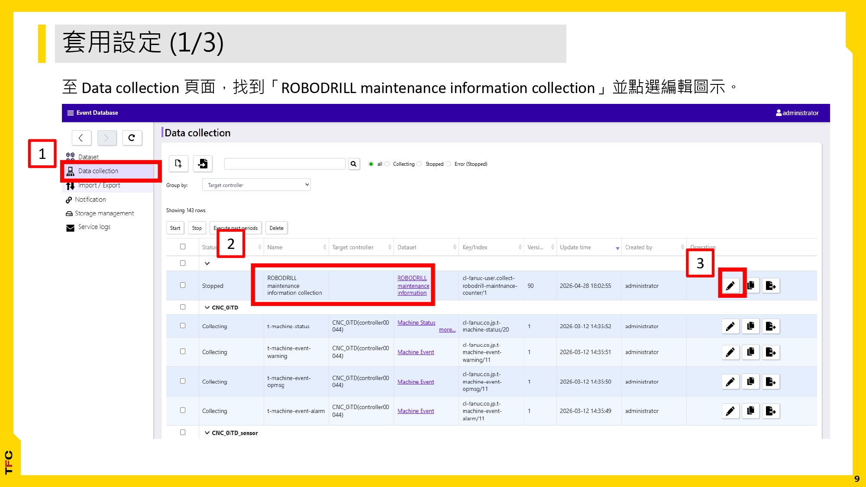Click the refresh button in sidebar
This screenshot has height=487, width=866.
tap(132, 138)
